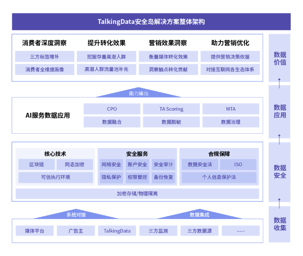
Task: Click the 广告主 box
Action: [x=76, y=231]
